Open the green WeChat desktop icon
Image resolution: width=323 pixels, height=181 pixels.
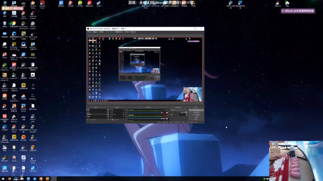(287, 4)
